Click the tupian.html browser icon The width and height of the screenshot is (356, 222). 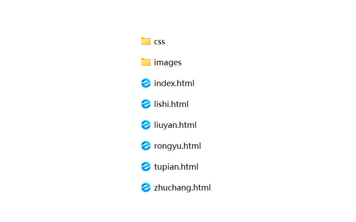(146, 166)
